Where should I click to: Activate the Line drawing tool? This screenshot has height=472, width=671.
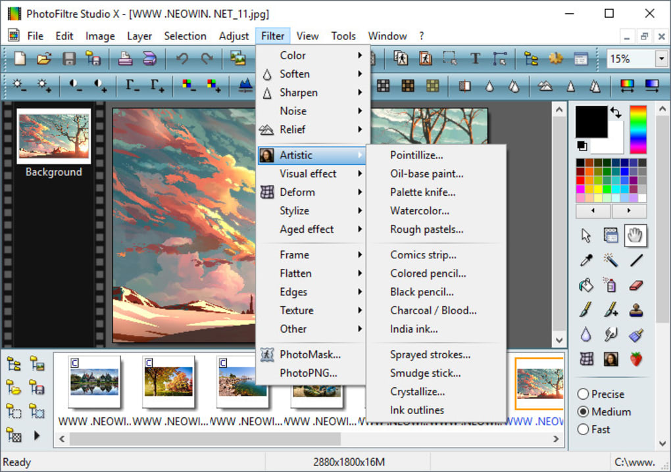635,260
